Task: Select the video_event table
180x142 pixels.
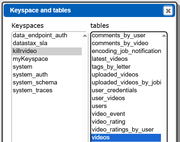Action: [x=126, y=114]
